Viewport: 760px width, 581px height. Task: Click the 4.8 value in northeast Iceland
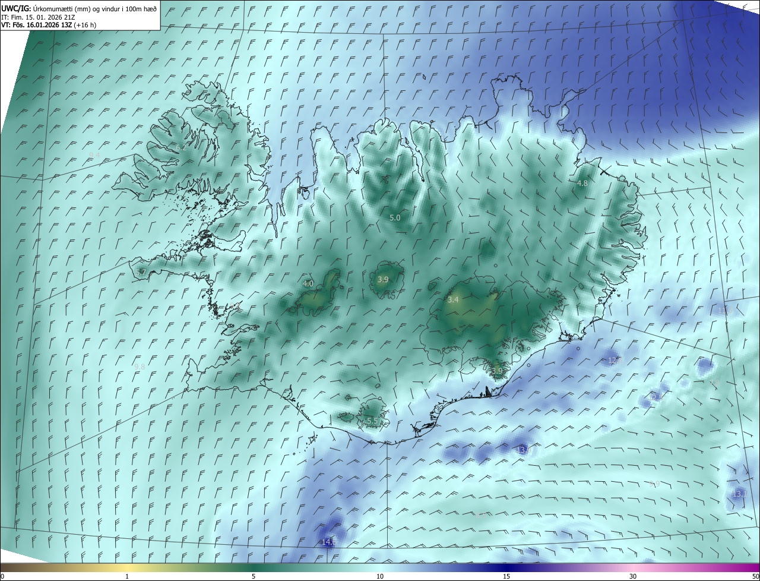point(582,184)
